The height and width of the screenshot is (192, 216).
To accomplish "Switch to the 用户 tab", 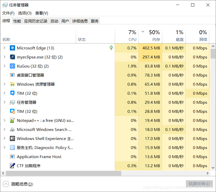I will pos(65,21).
